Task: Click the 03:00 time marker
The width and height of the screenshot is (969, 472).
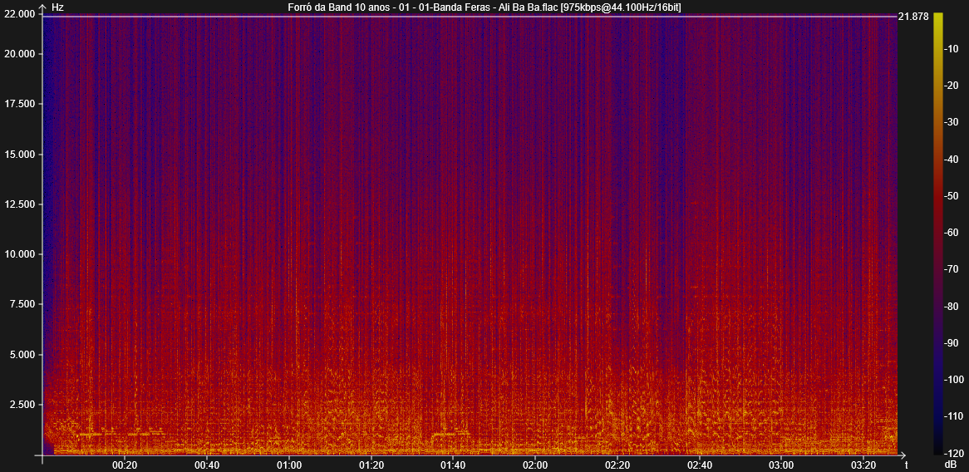Action: tap(781, 465)
